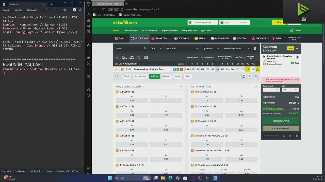This screenshot has height=182, width=325.
Task: Open Canlı Sonuçlar menu
Action: point(131,31)
